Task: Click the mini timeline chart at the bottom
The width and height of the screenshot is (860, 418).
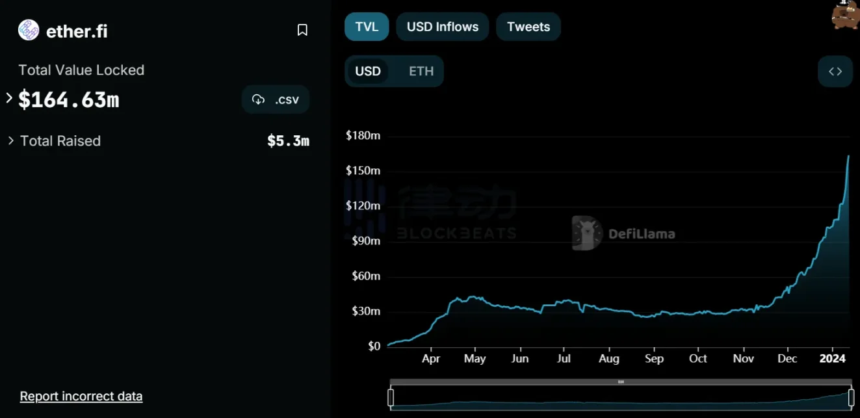Action: [x=621, y=397]
